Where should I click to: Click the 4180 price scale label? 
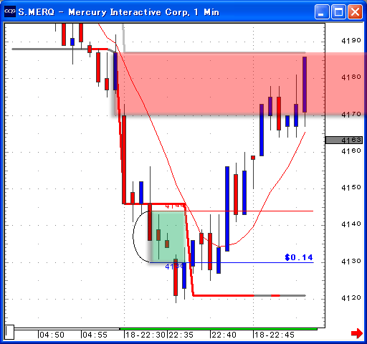coord(351,77)
